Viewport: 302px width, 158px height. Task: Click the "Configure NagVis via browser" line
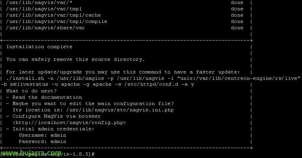point(53,116)
